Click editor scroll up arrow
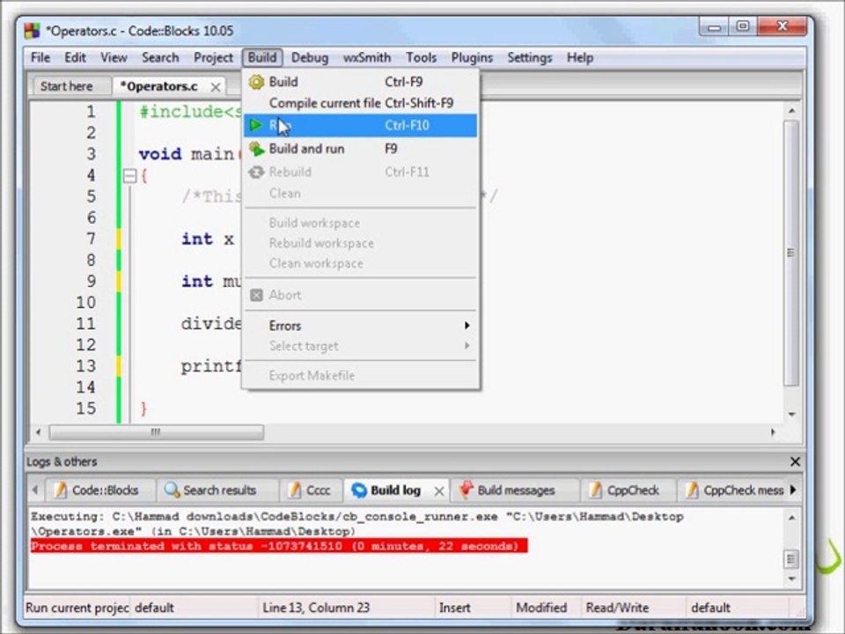The image size is (845, 634). [791, 111]
